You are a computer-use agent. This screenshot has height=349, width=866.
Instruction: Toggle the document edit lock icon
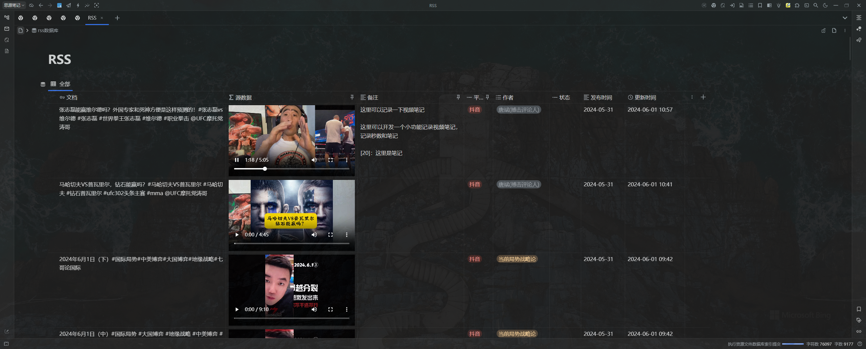pyautogui.click(x=824, y=30)
